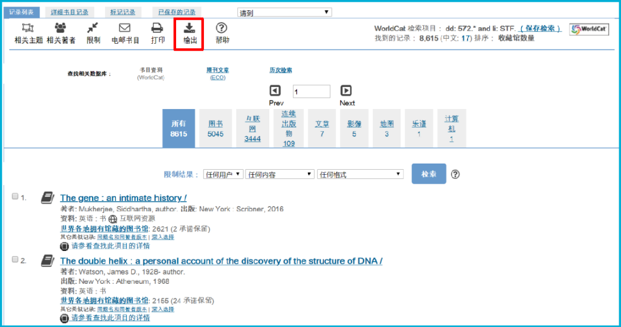The image size is (621, 327).
Task: Open the 请到 go-to dropdown at top
Action: pyautogui.click(x=284, y=12)
